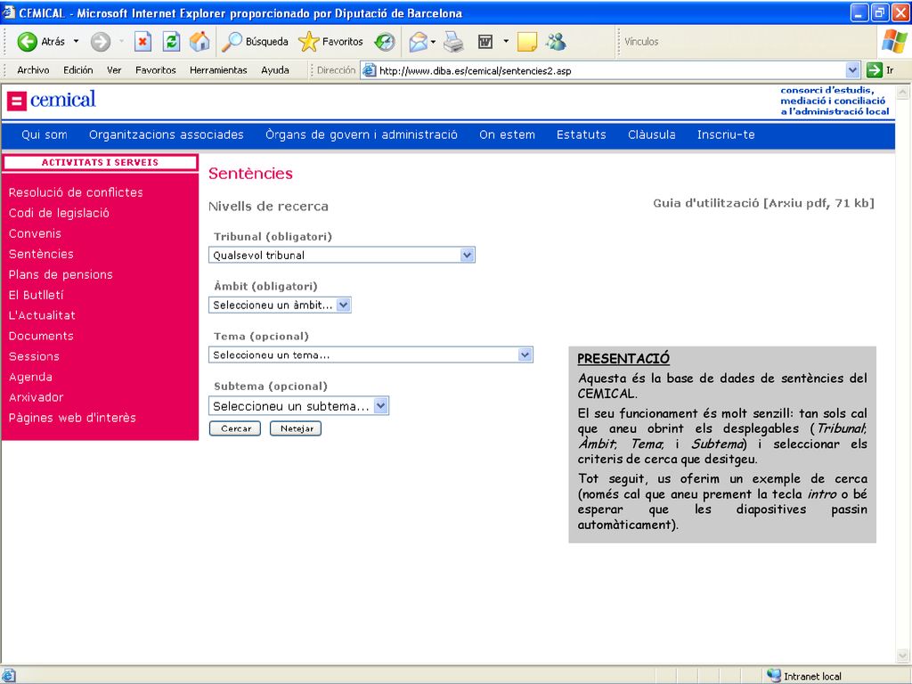Open the Ver menu
912x684 pixels.
pyautogui.click(x=114, y=69)
